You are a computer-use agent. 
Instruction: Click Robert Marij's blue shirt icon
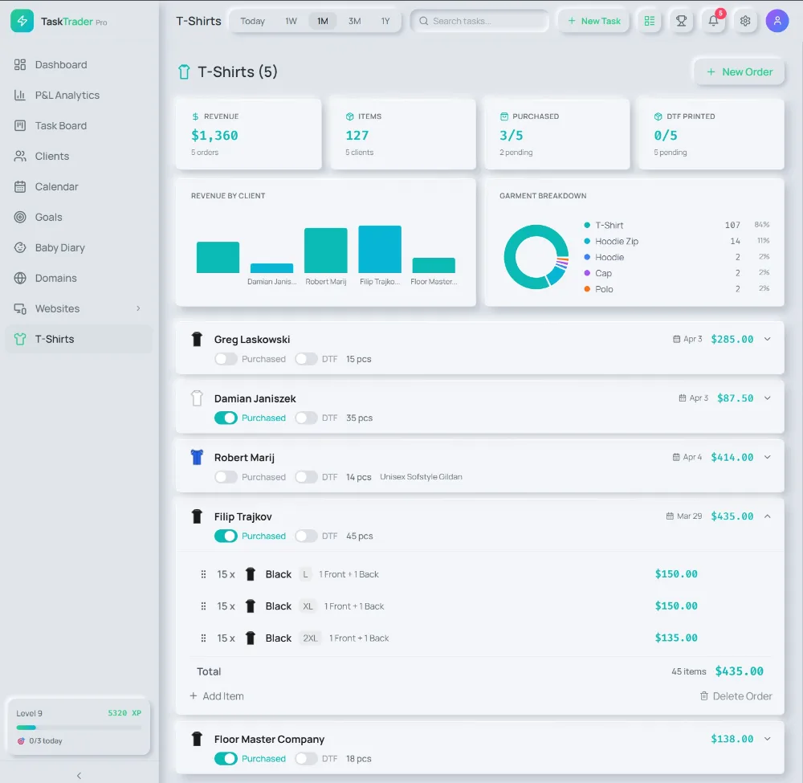197,458
